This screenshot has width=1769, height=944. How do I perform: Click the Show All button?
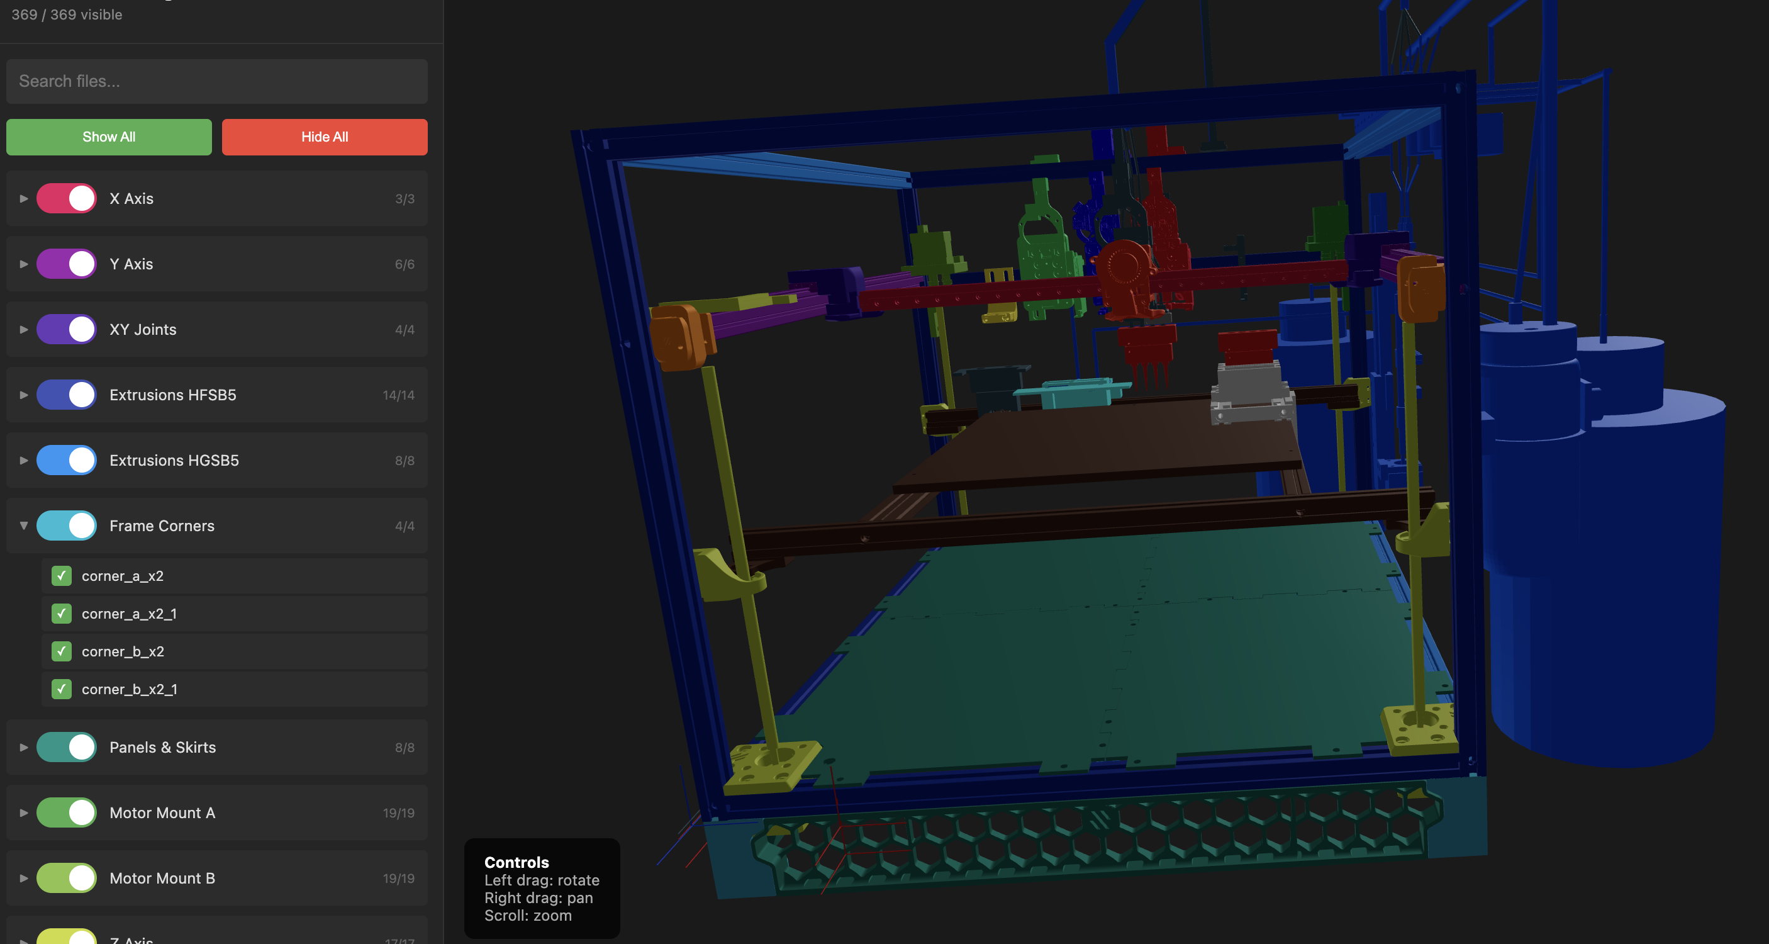click(x=108, y=137)
